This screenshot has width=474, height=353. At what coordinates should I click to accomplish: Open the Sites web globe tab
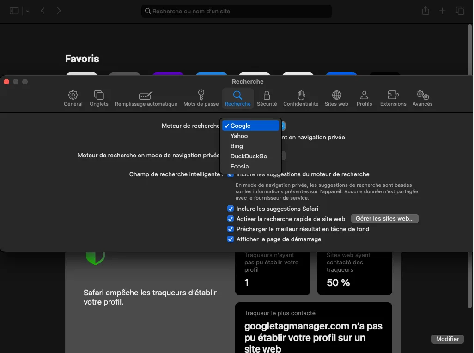[x=336, y=98]
